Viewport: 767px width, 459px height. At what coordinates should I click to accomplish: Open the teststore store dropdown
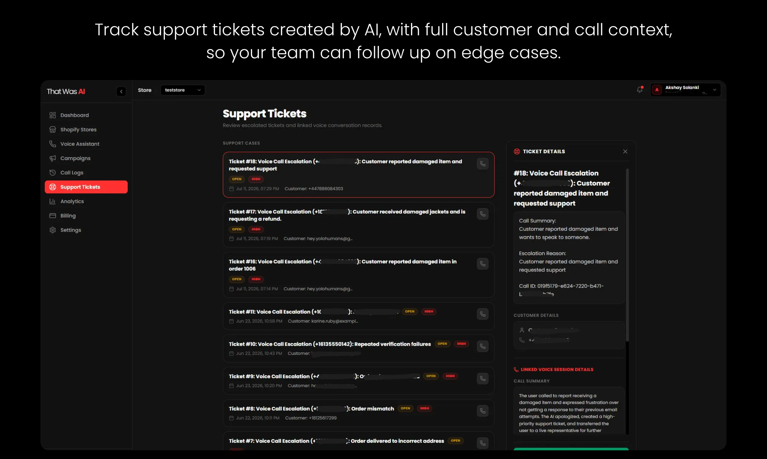[x=183, y=90]
